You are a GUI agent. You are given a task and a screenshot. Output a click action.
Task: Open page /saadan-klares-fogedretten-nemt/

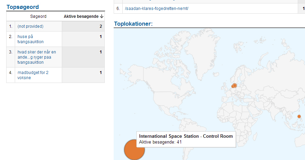click(x=157, y=8)
